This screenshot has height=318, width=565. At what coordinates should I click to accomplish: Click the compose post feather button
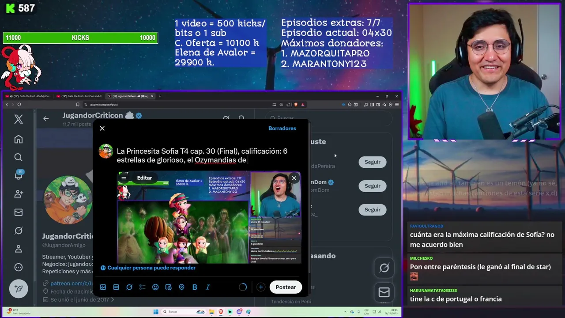(19, 288)
